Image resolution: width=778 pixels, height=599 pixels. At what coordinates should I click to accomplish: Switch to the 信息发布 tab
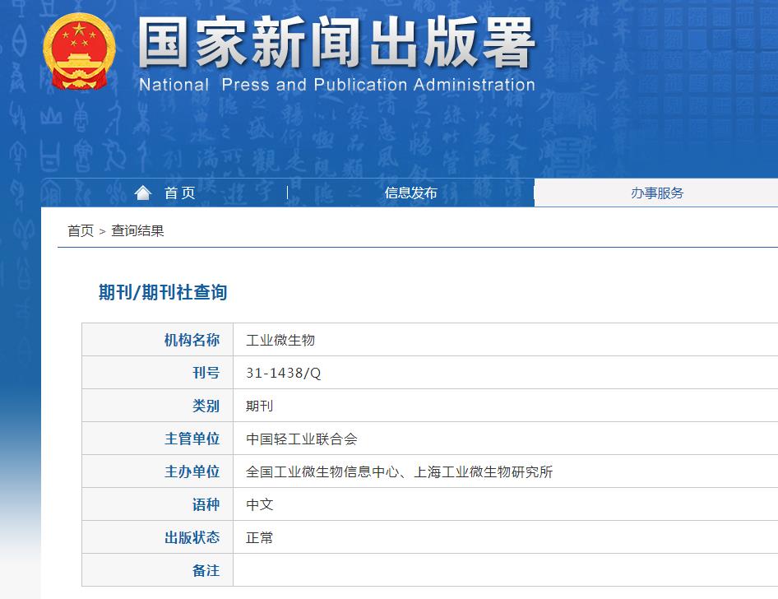[x=411, y=193]
